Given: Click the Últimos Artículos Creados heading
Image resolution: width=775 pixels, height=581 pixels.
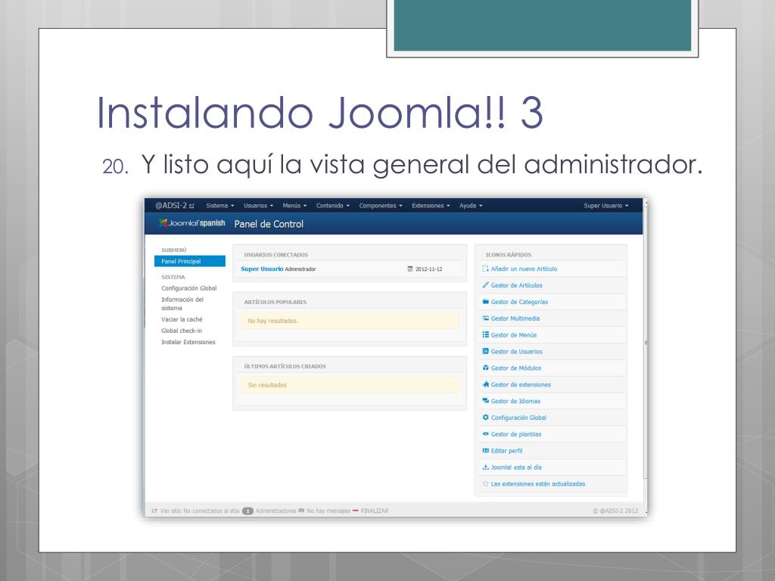Looking at the screenshot, I should 285,366.
